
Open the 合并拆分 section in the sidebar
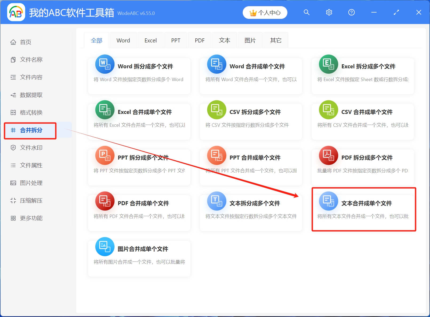[30, 130]
